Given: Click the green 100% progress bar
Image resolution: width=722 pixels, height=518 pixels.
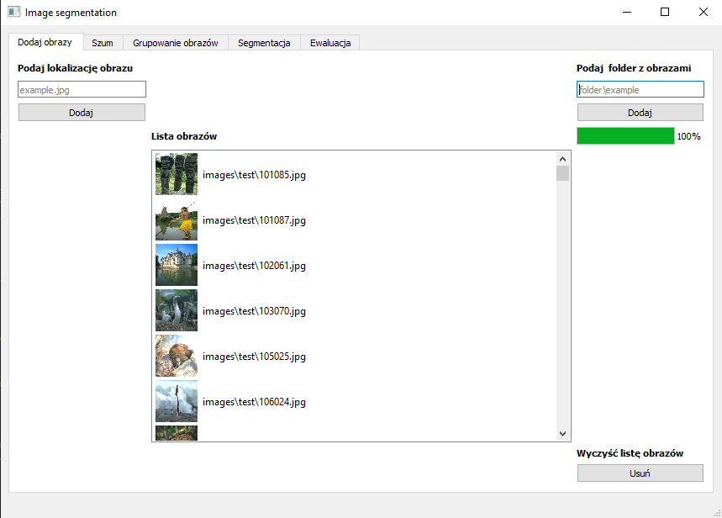Looking at the screenshot, I should (x=625, y=135).
